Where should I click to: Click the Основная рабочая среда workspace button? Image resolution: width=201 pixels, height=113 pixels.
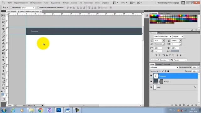(x=168, y=3)
